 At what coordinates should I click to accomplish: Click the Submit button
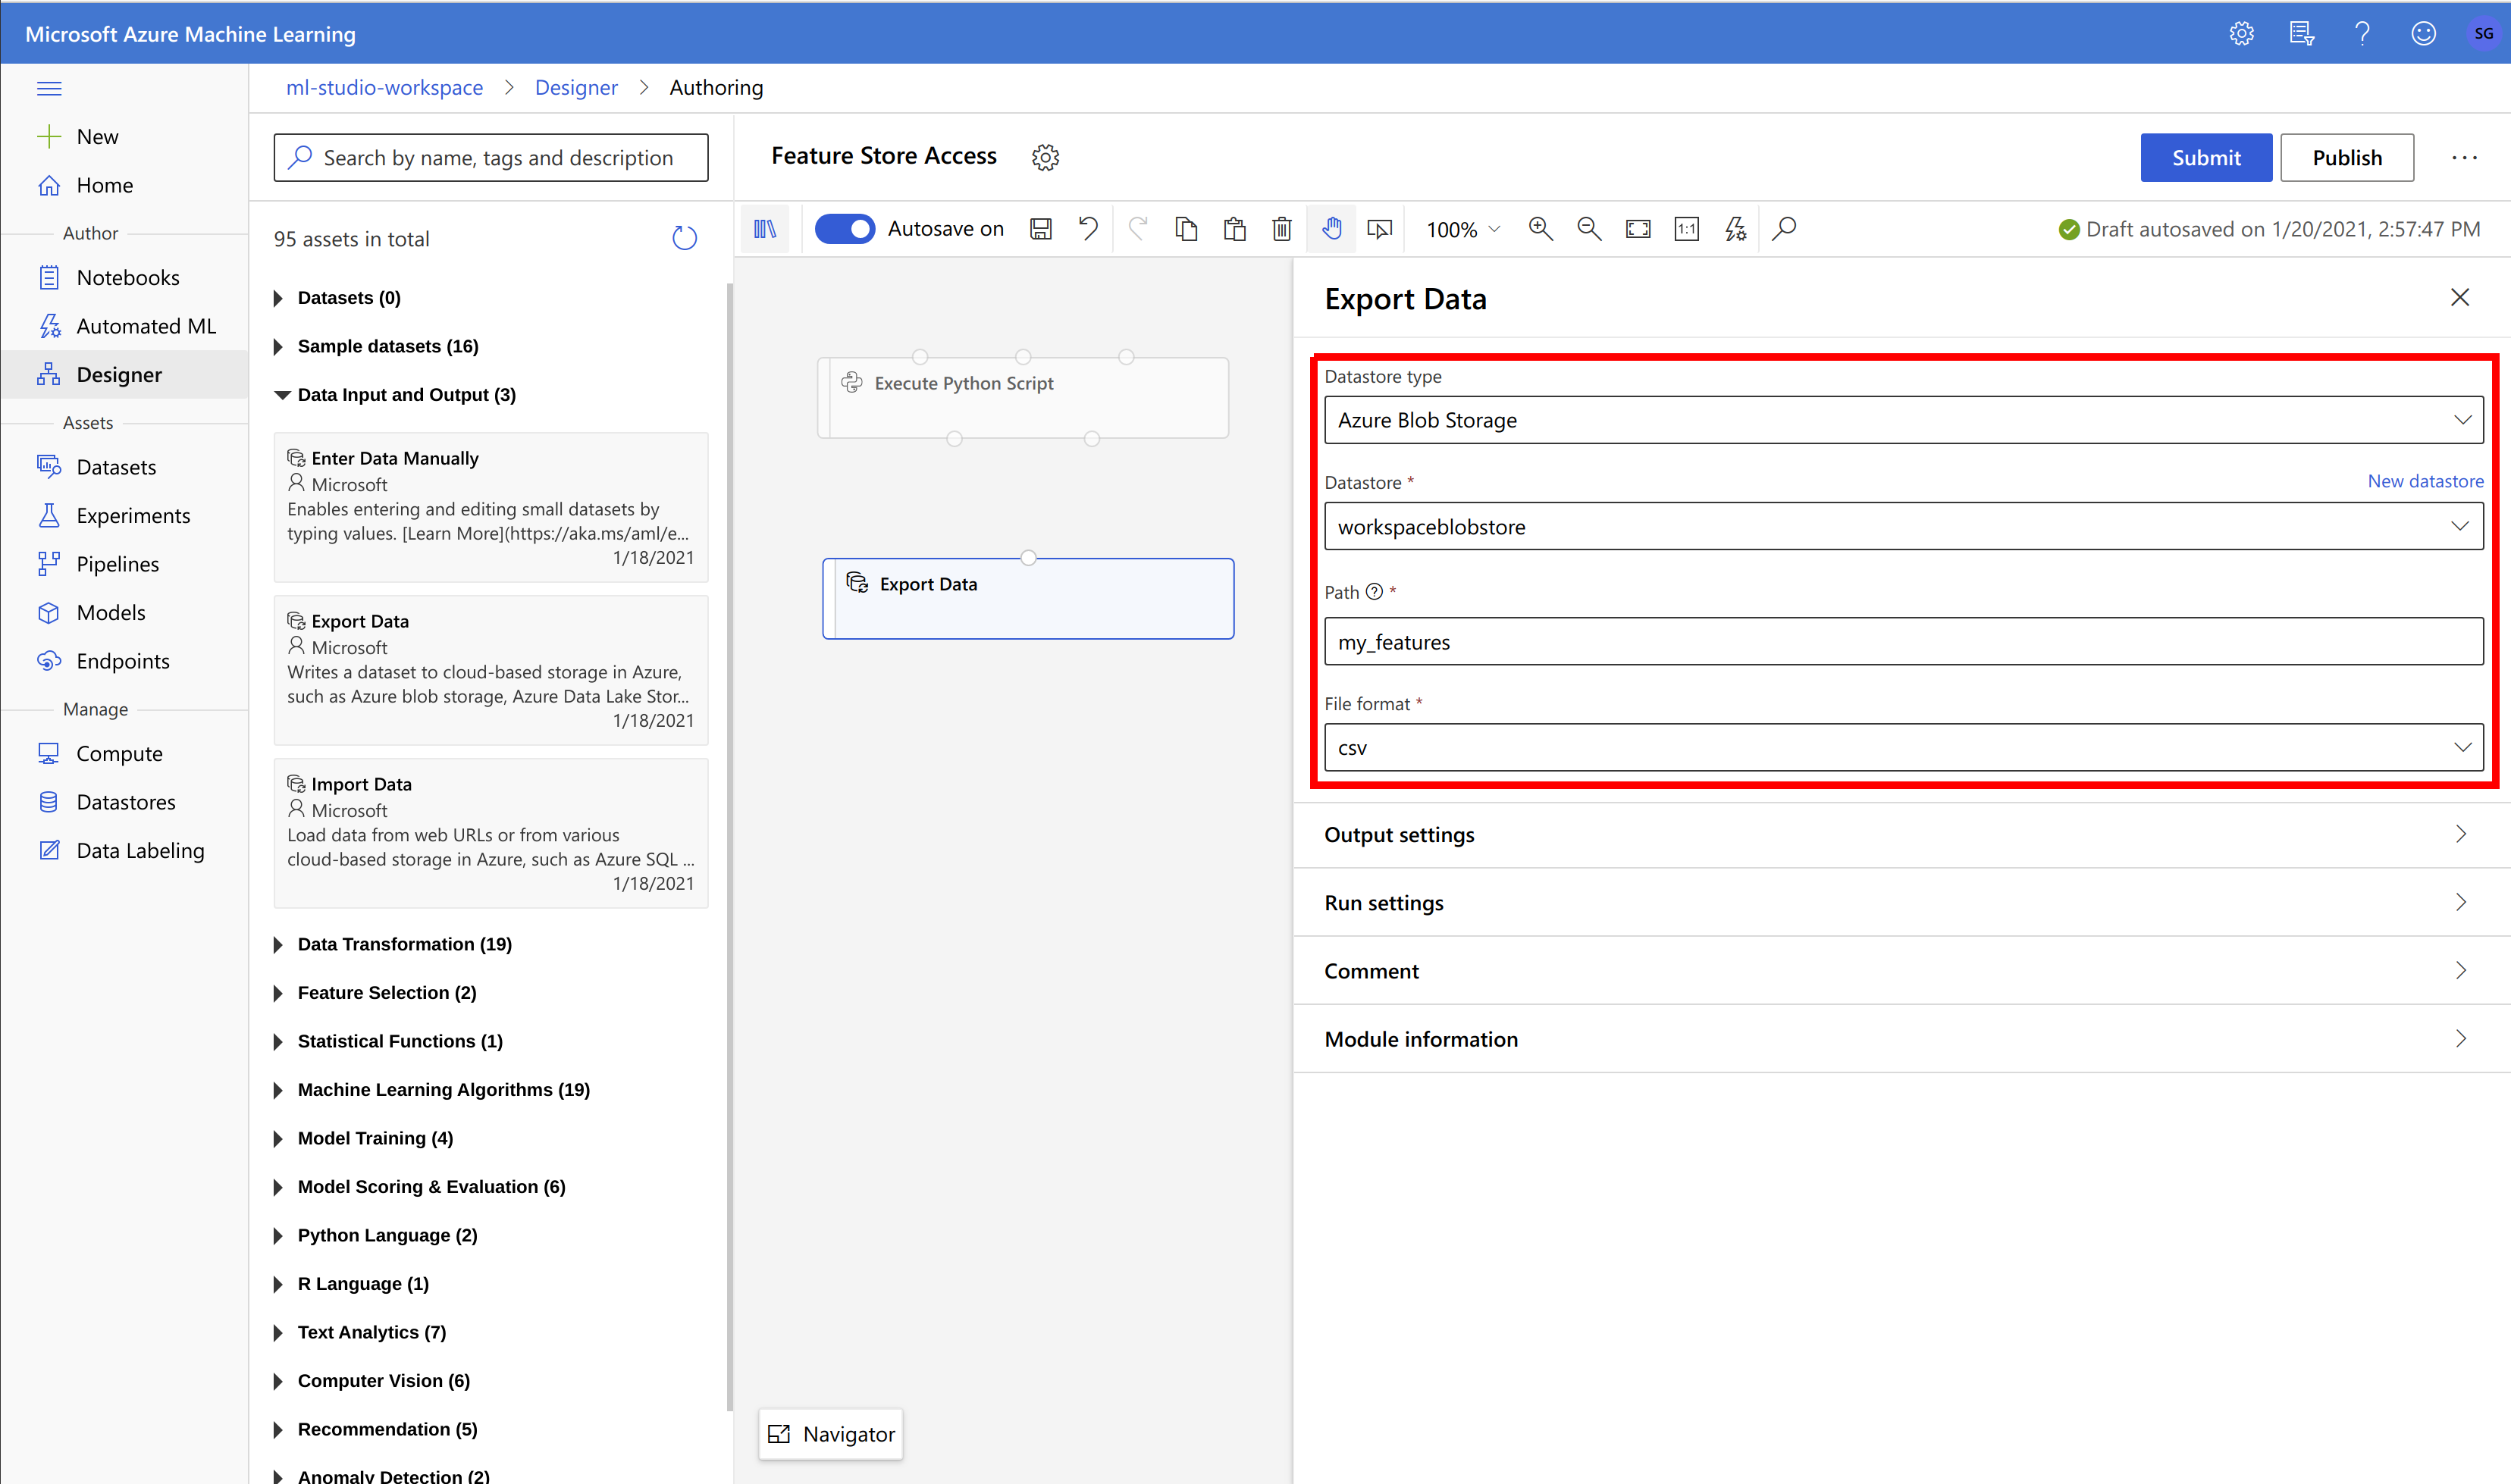pyautogui.click(x=2205, y=158)
